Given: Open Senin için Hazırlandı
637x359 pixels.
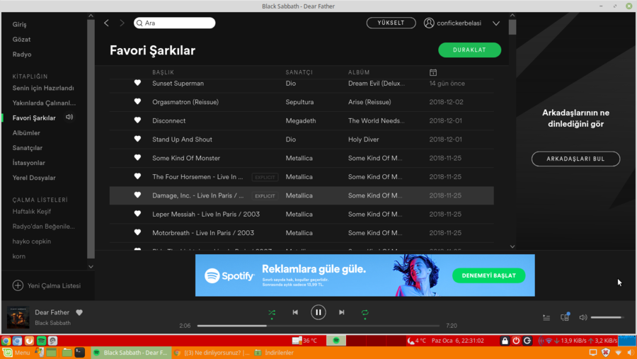Looking at the screenshot, I should click(x=43, y=89).
